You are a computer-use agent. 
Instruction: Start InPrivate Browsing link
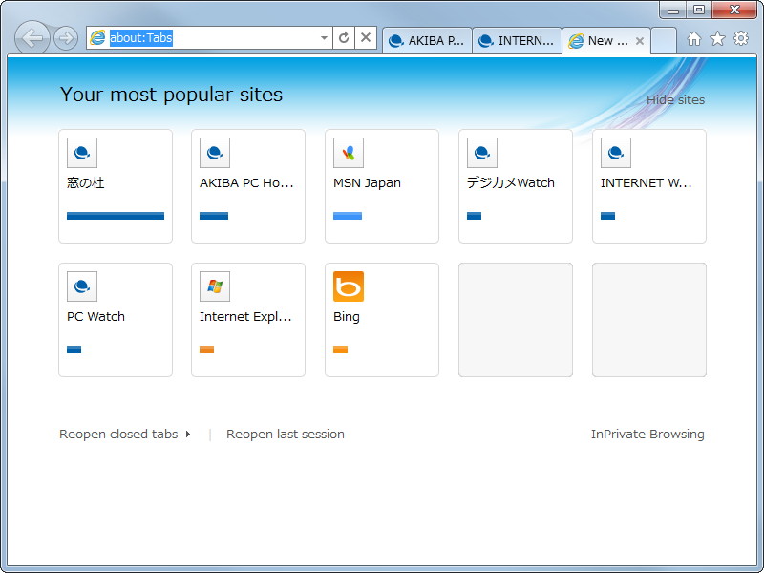[647, 435]
